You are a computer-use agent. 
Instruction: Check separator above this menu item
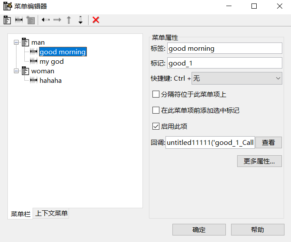[156, 94]
